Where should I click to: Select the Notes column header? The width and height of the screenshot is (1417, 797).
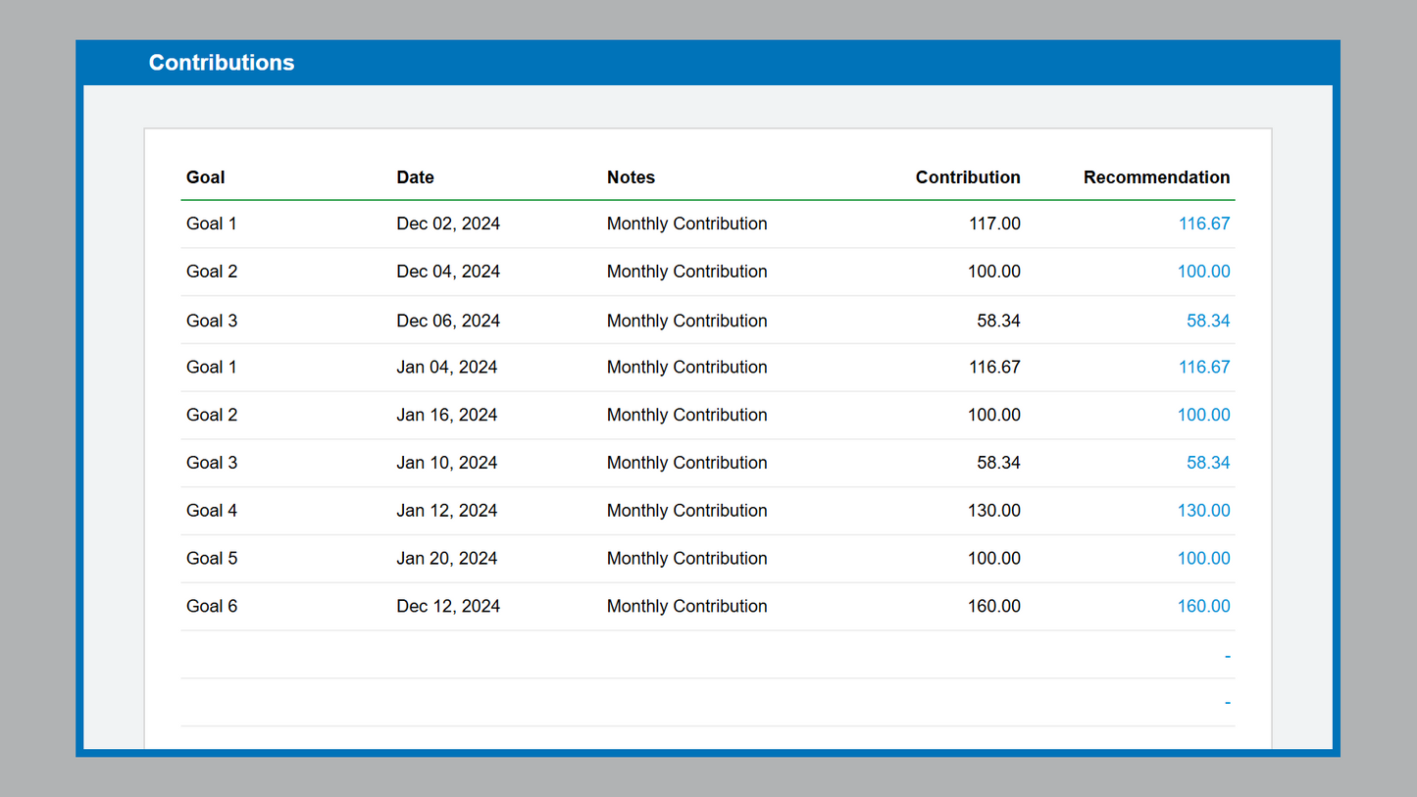pyautogui.click(x=631, y=177)
